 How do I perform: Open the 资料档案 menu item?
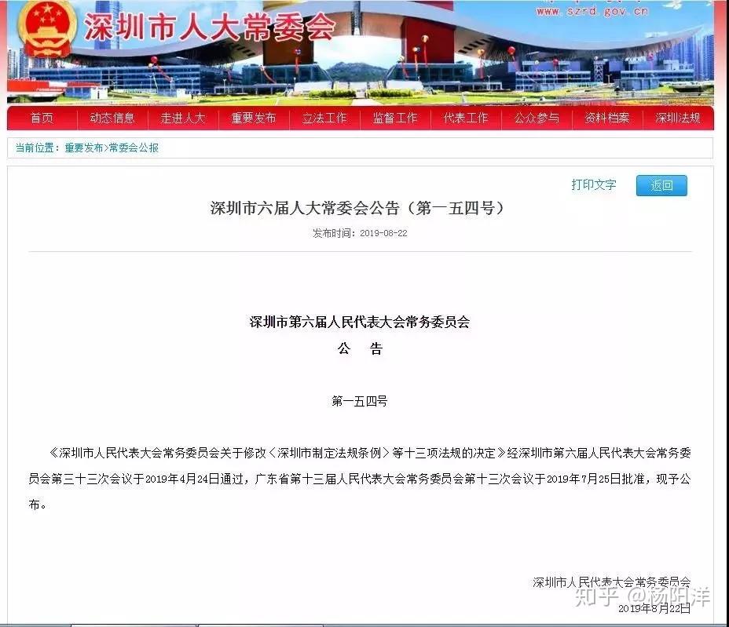click(607, 118)
